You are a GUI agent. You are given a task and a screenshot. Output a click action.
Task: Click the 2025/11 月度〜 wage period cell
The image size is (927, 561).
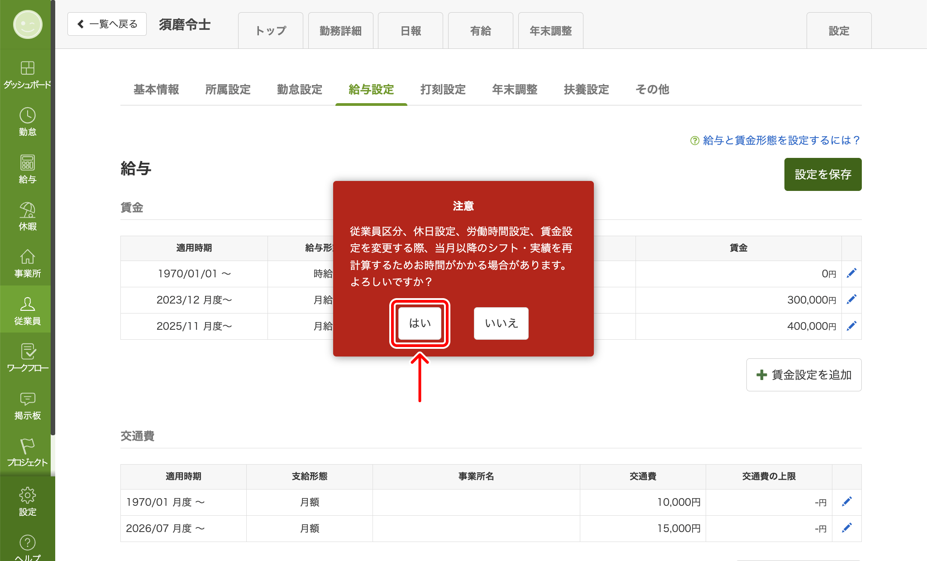(x=194, y=326)
